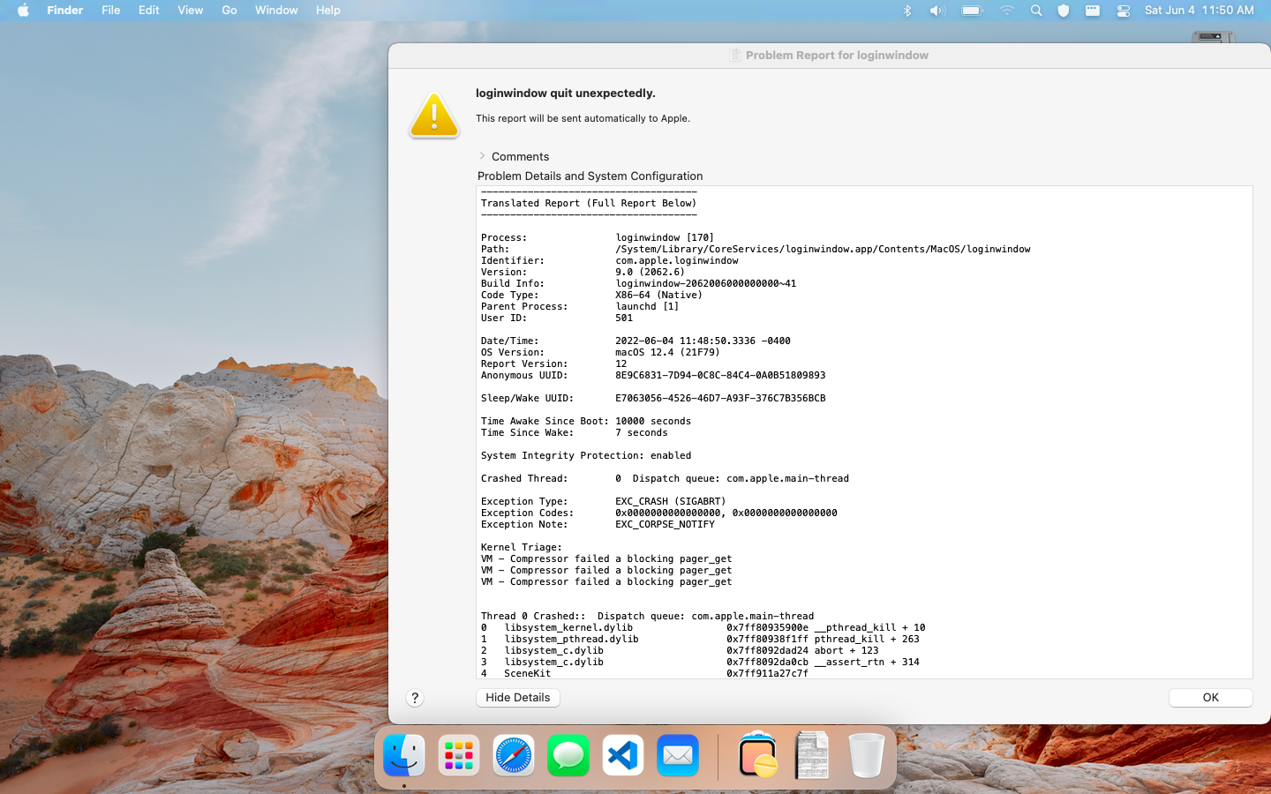Click the Report Version value '12'
Viewport: 1271px width, 794px height.
[621, 364]
